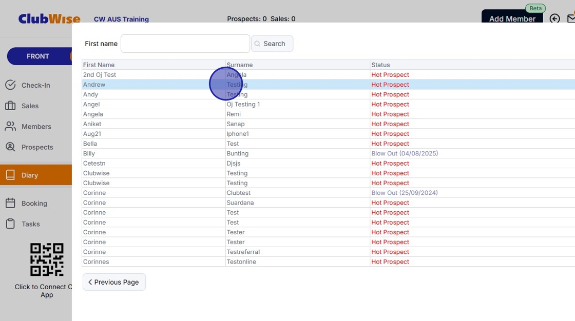Select the Corinnes Testonline row
Screen dimensions: 575x321
[x=328, y=262]
